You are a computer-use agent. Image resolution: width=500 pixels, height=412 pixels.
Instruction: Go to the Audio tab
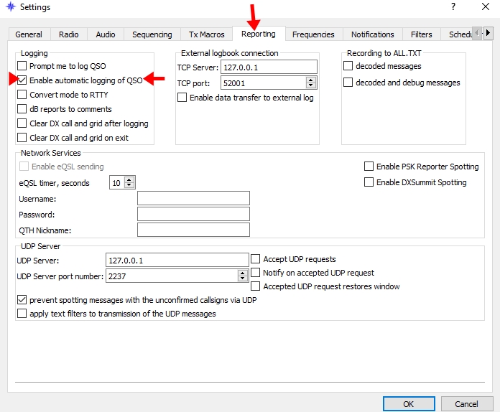(x=106, y=34)
